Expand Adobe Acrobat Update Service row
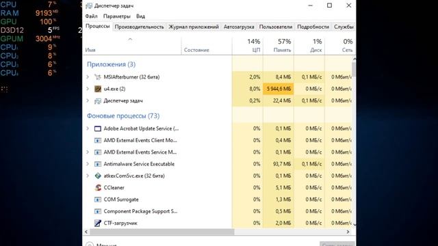This screenshot has height=246, width=438. click(x=88, y=128)
